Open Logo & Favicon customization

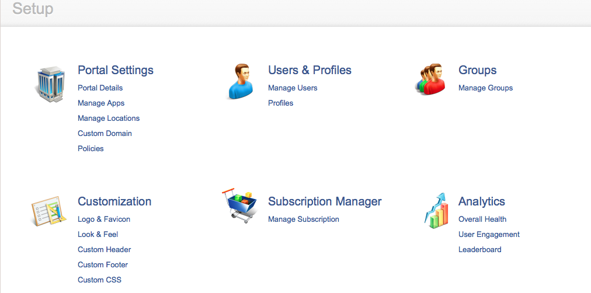[104, 219]
